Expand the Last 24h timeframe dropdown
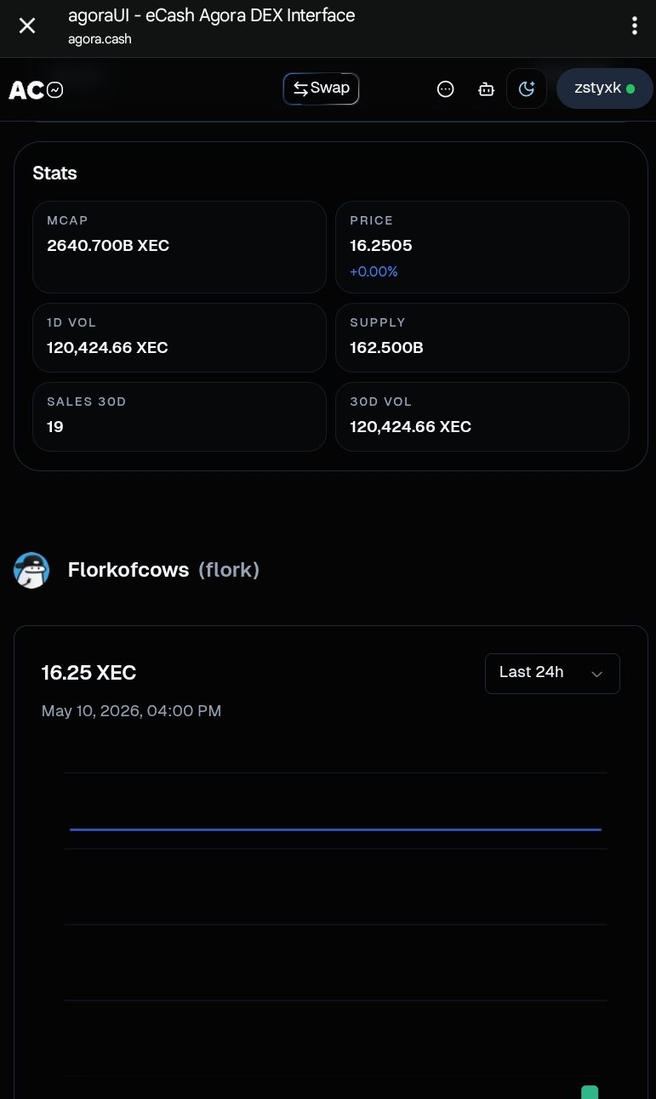Viewport: 656px width, 1099px height. (552, 673)
